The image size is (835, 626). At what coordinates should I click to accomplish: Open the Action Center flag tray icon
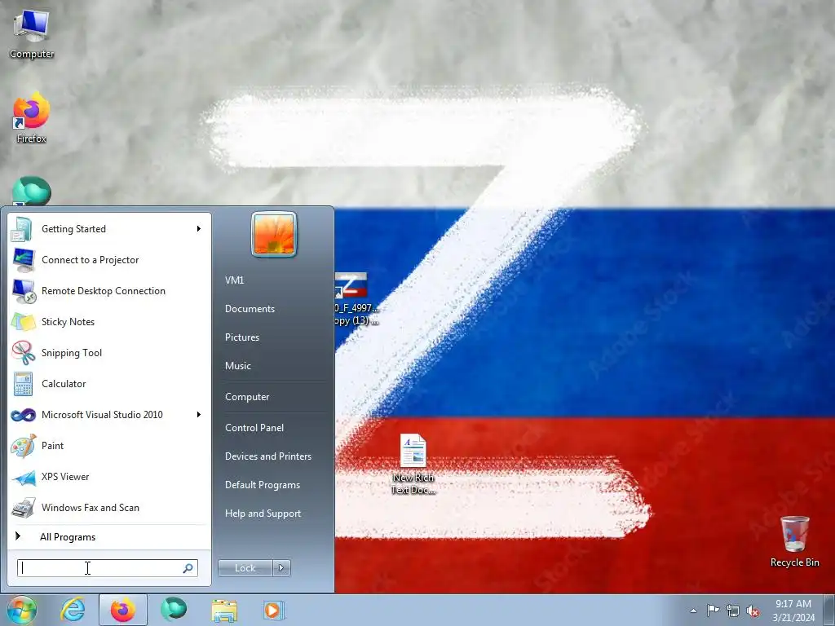[x=713, y=610]
